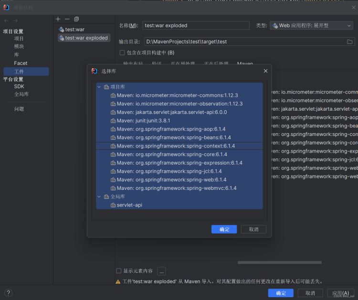Click the warning triangle icon at bottom
Image resolution: width=358 pixels, height=300 pixels.
coord(118,282)
